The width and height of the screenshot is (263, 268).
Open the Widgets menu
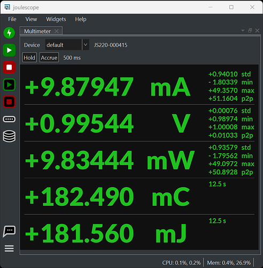pos(56,19)
